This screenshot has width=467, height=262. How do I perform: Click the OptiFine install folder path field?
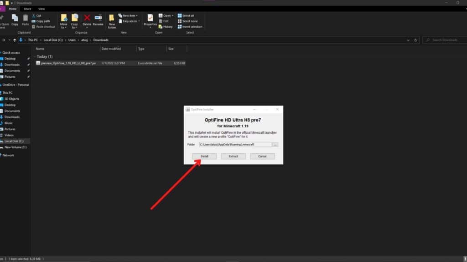234,144
